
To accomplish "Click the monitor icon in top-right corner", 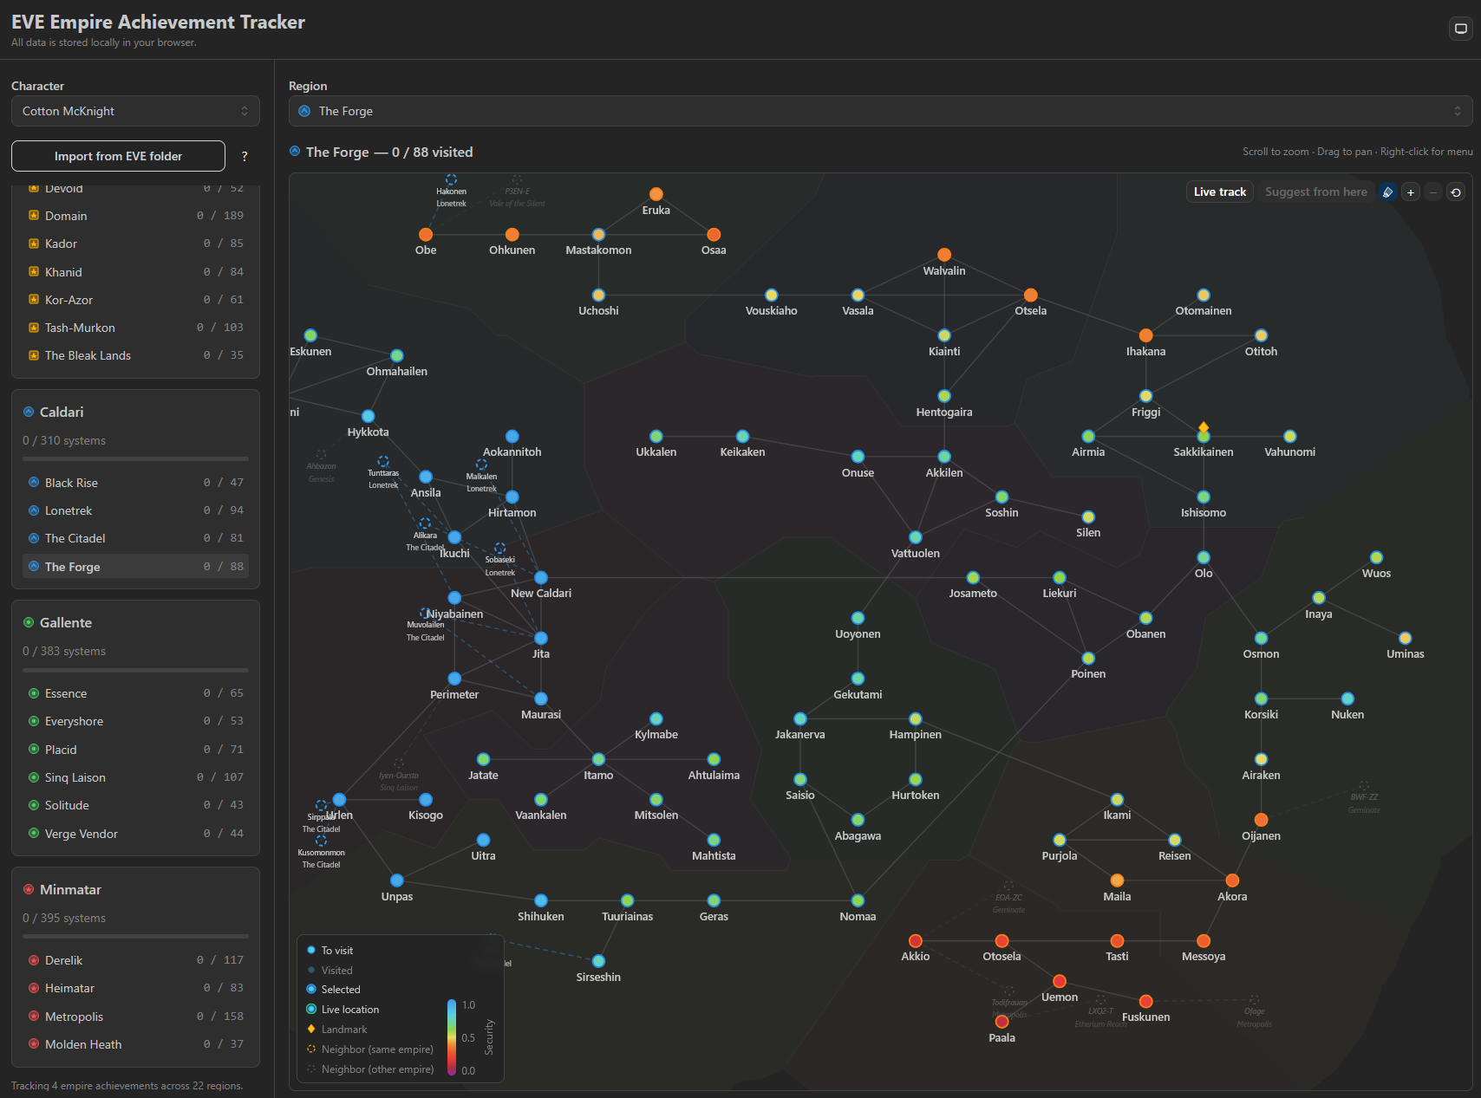I will point(1461,29).
